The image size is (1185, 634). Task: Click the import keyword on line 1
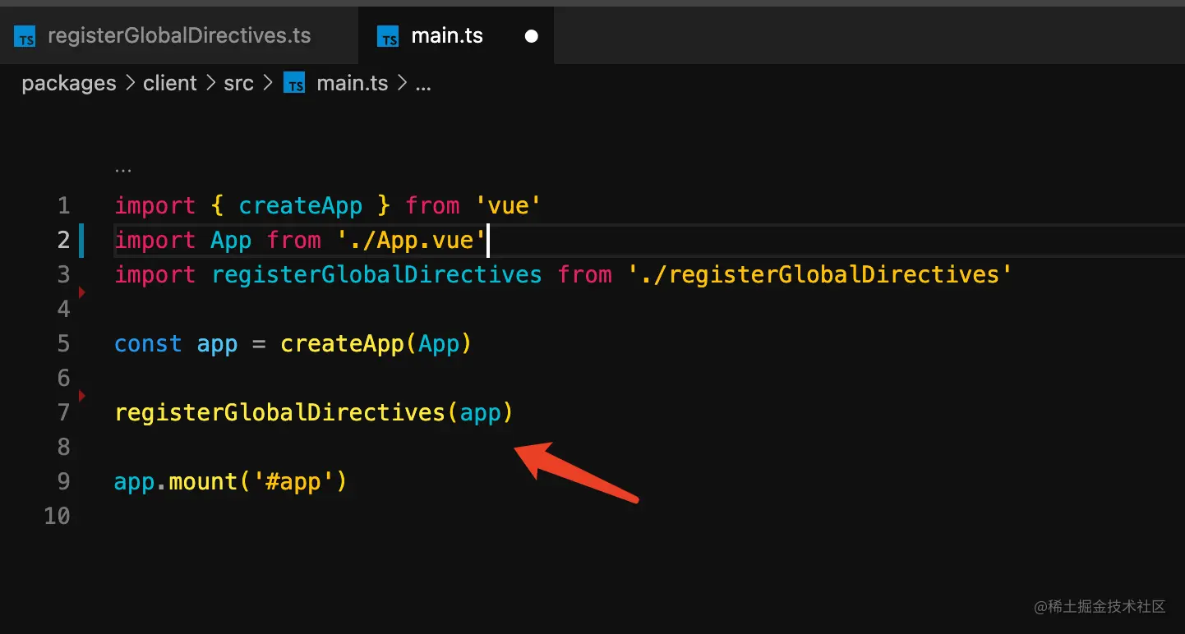(155, 205)
